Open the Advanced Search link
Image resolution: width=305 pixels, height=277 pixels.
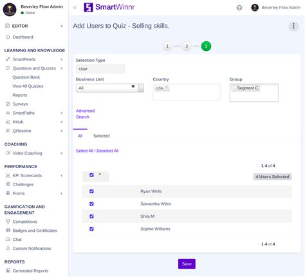click(85, 114)
